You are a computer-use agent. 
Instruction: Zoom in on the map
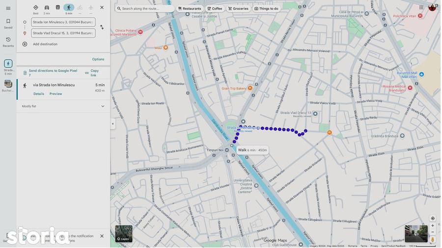point(433,225)
